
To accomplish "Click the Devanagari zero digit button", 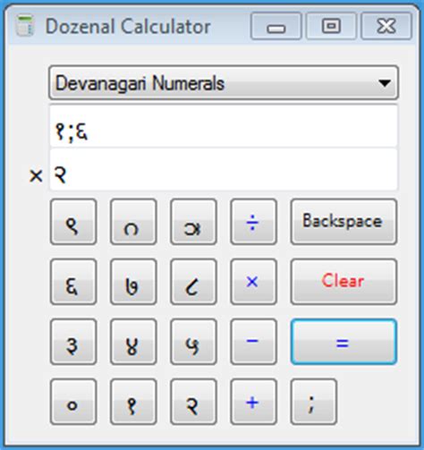I will click(73, 402).
